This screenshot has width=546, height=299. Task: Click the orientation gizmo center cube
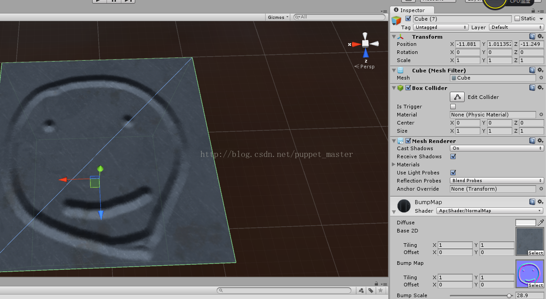click(x=365, y=44)
